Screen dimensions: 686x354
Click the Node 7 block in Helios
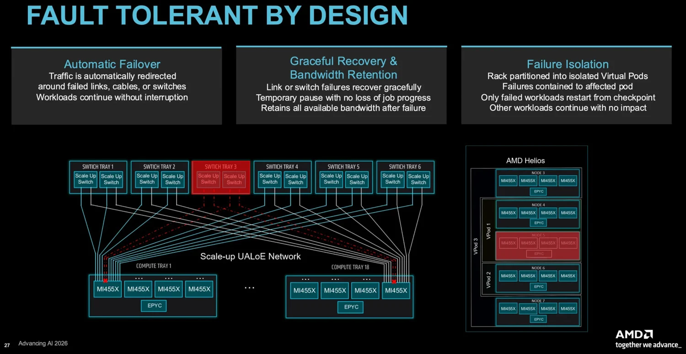pyautogui.click(x=538, y=311)
